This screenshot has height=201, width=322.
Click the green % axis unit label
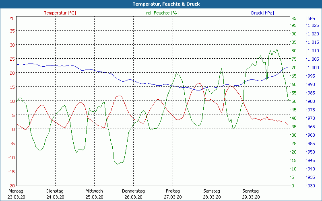click(x=294, y=18)
